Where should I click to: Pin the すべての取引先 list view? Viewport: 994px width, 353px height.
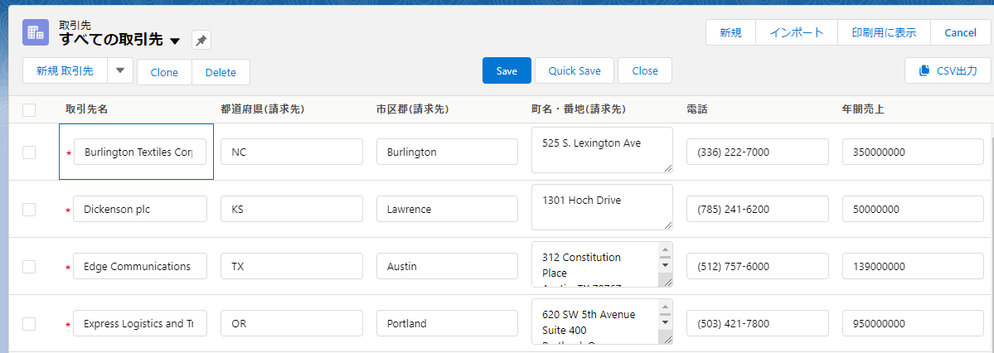[x=201, y=41]
